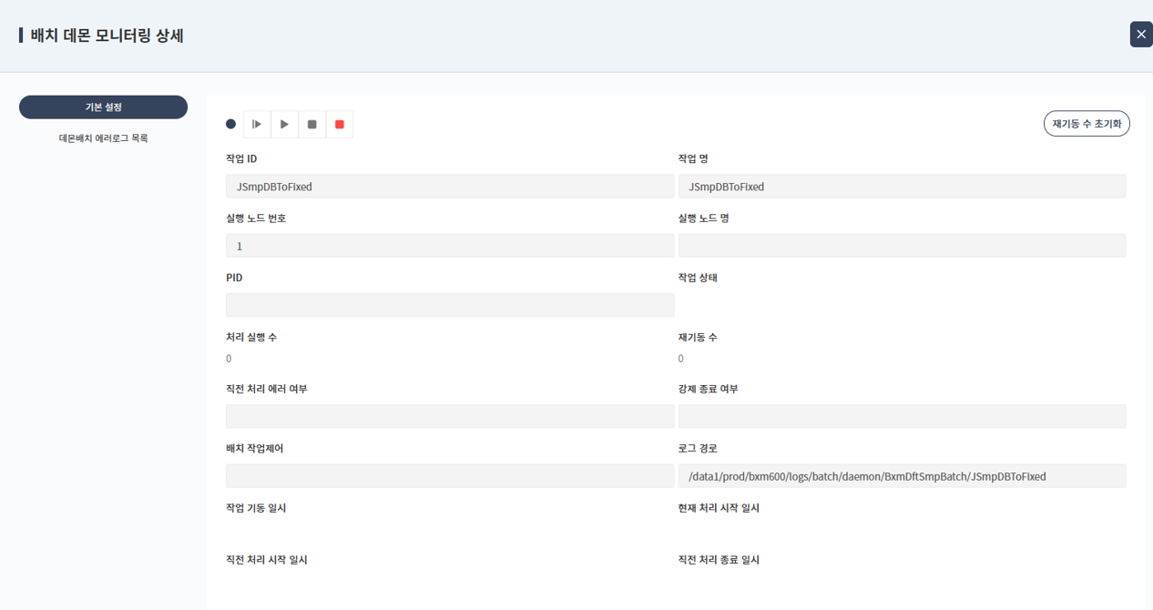1153x610 pixels.
Task: Click the dark status circle indicator
Action: pos(230,124)
